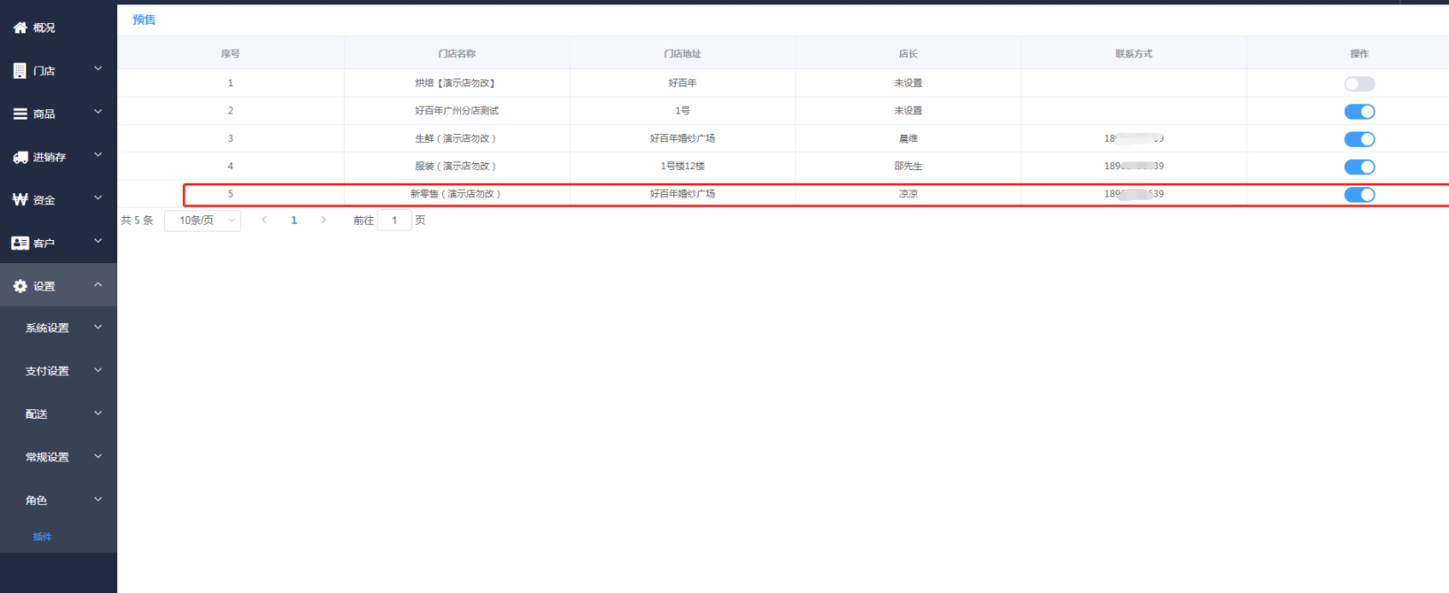Click the ID card icon beside 客户
Screen dimensions: 1449x593
pos(21,244)
